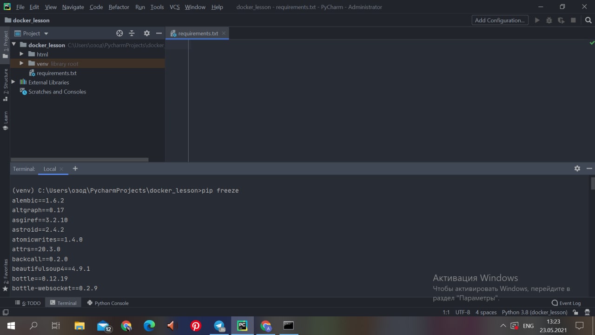595x335 pixels.
Task: Toggle the Learn side panel
Action: tap(5, 121)
